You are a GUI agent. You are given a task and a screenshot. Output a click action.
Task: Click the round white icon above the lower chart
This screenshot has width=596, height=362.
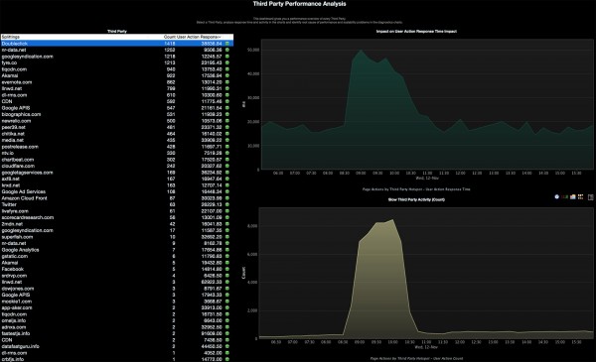coord(557,196)
